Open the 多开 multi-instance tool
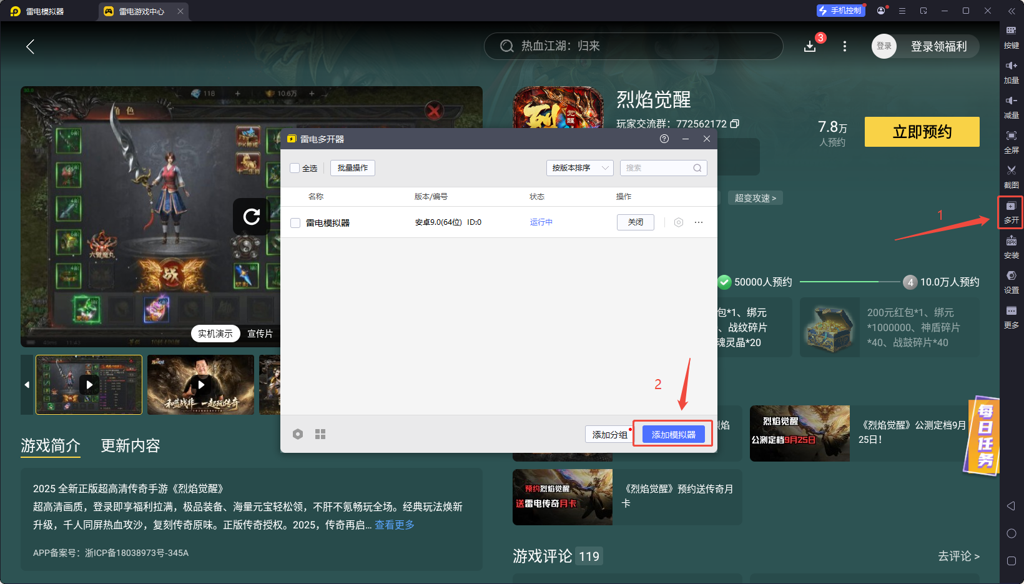 click(x=1011, y=212)
